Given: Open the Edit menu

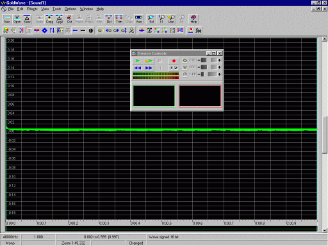Looking at the screenshot, I should point(20,9).
